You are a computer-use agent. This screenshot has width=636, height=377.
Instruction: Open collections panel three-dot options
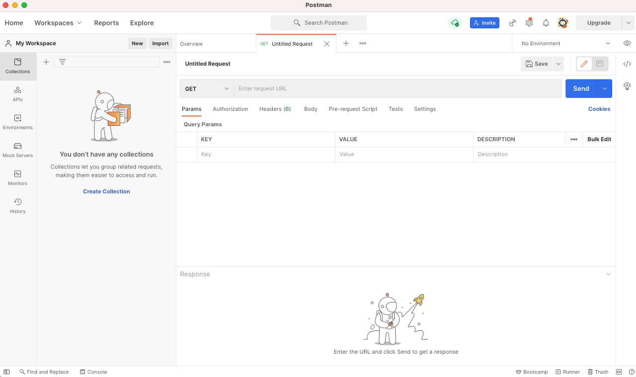pyautogui.click(x=167, y=62)
